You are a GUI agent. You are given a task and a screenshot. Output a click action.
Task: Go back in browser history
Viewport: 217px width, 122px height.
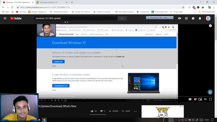point(3,7)
